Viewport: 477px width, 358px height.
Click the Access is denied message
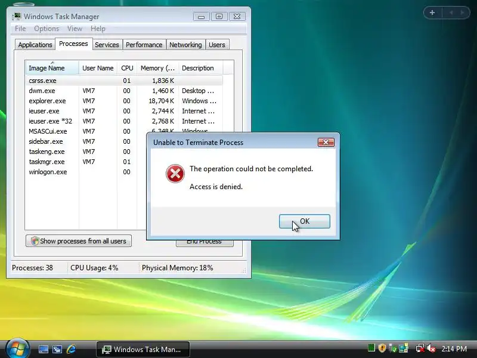(216, 187)
